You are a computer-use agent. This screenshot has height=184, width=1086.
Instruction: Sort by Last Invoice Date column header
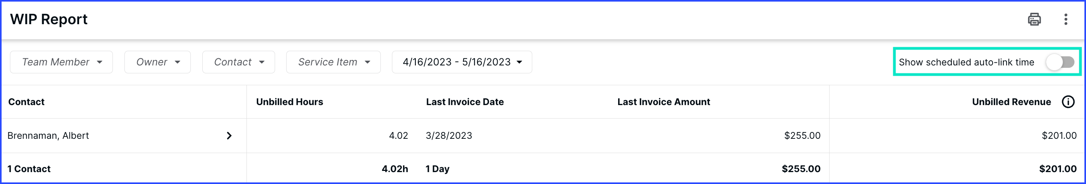(465, 102)
